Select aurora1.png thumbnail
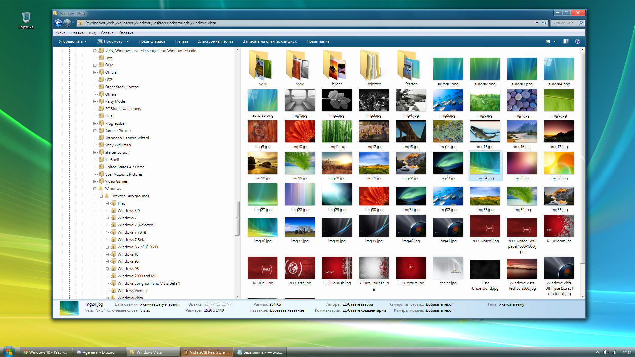635x357 pixels. 448,69
